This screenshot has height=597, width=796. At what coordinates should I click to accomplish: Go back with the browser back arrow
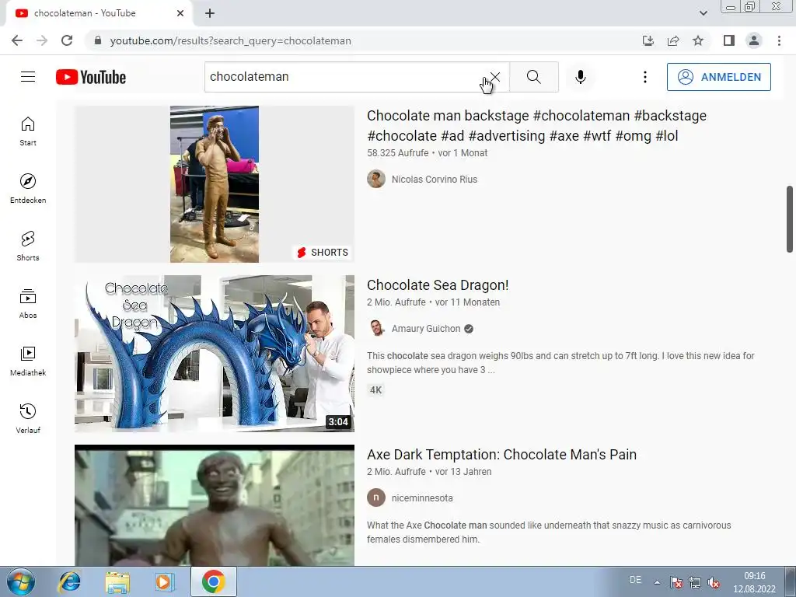coord(17,40)
